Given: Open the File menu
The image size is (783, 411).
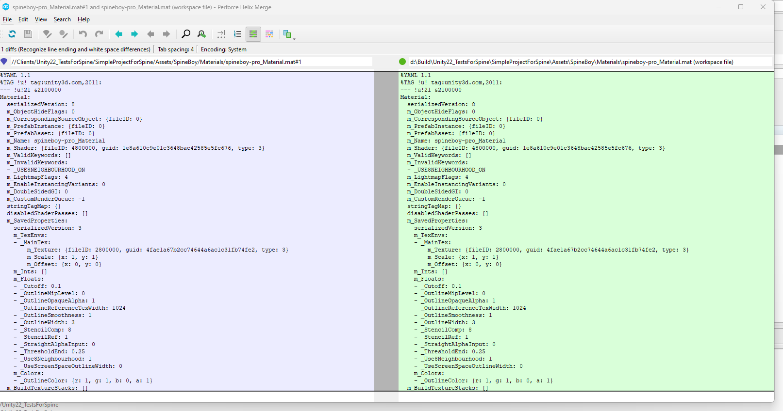Looking at the screenshot, I should pos(7,19).
